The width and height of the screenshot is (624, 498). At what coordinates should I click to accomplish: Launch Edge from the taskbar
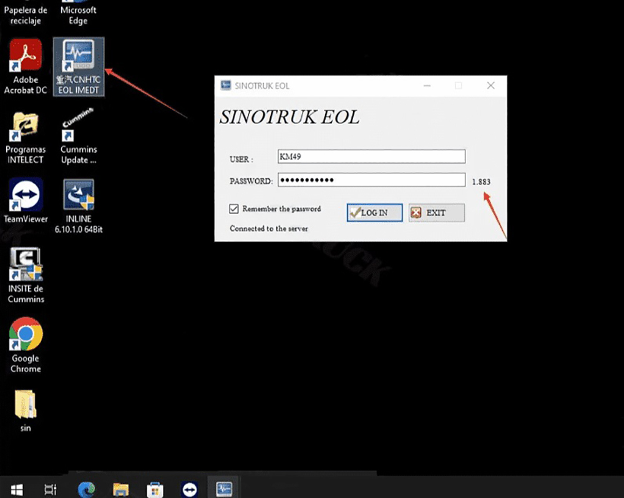click(x=86, y=489)
